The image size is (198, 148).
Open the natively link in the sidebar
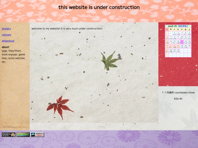pos(7,35)
